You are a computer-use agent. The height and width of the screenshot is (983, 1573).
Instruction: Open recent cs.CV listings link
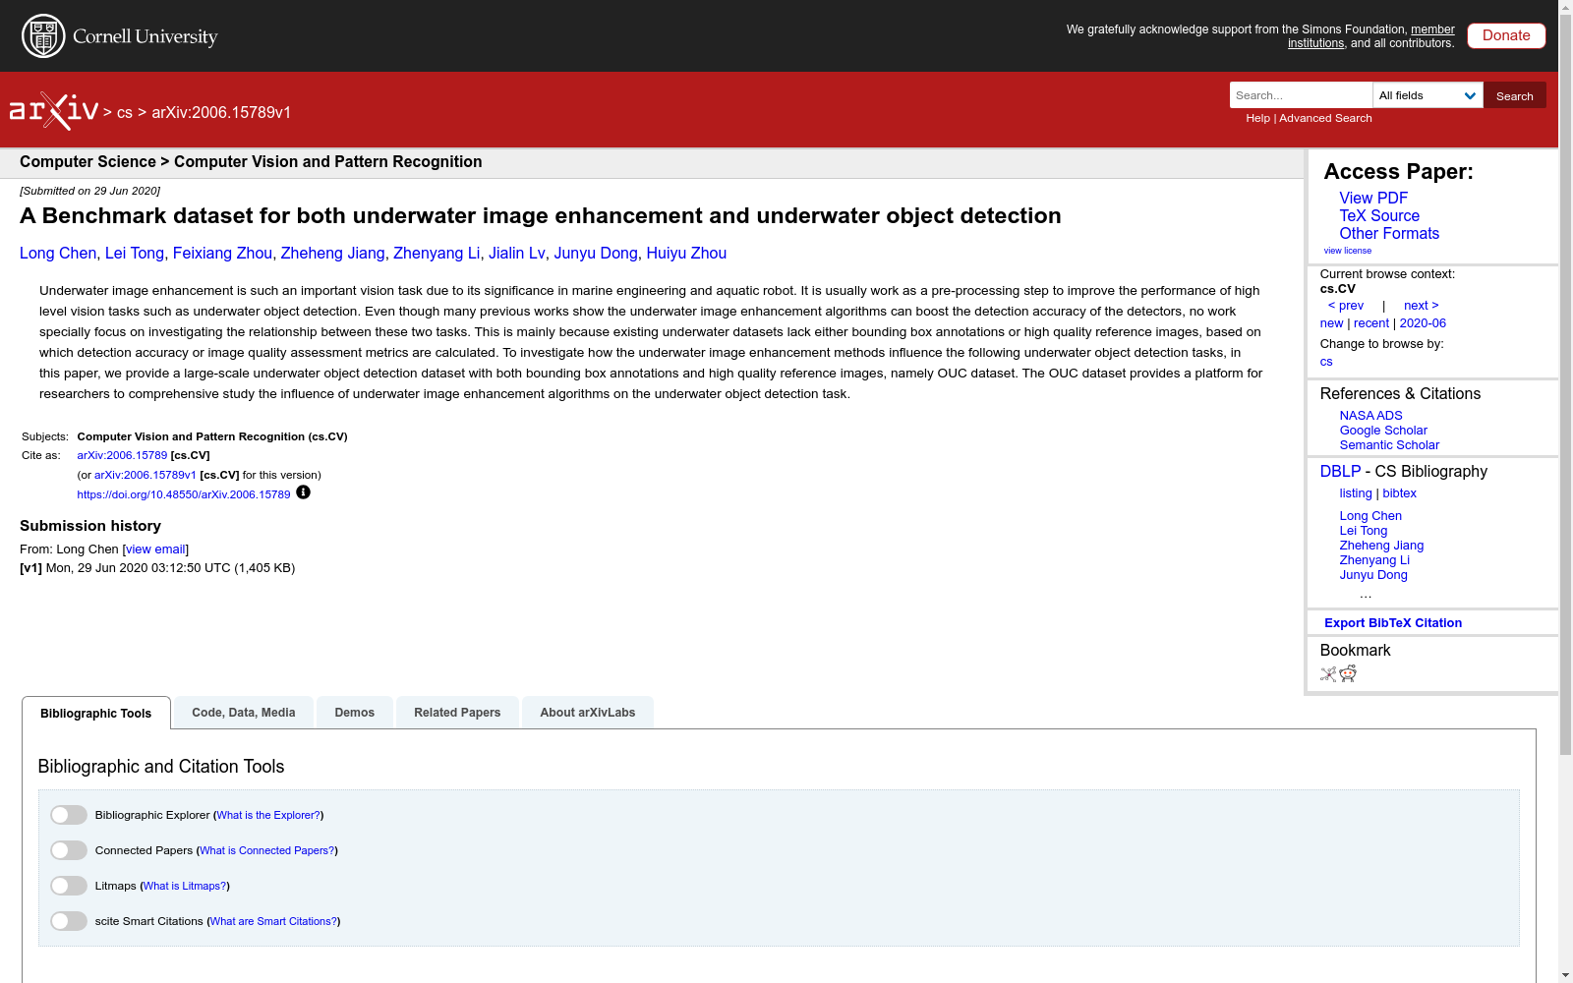point(1371,323)
